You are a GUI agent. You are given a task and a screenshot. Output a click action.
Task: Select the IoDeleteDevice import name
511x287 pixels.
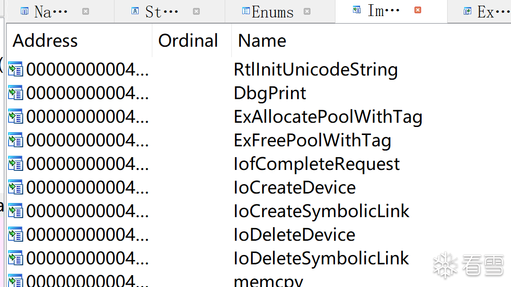pyautogui.click(x=295, y=235)
